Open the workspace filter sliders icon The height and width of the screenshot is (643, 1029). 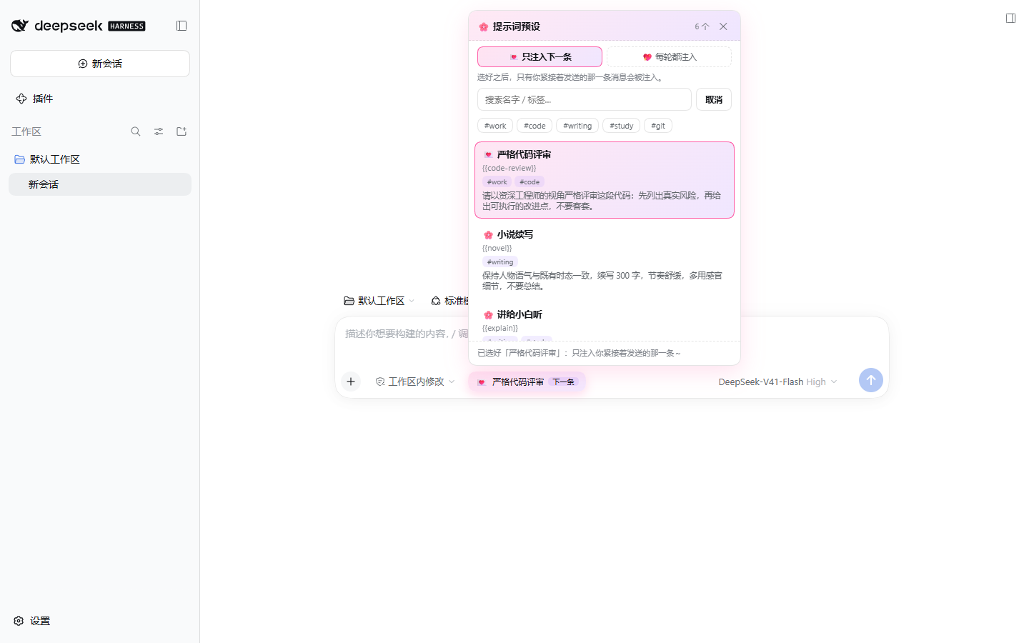(159, 131)
